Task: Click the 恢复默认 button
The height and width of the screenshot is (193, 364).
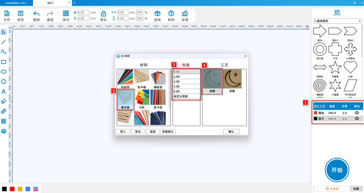Action: click(168, 131)
